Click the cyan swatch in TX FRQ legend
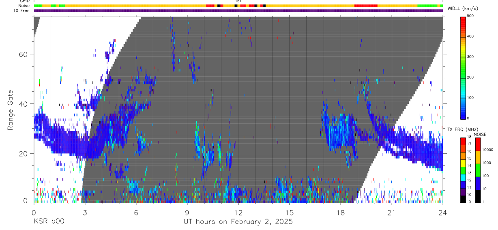Image resolution: width=498 pixels, height=230 pixels. pos(463,178)
